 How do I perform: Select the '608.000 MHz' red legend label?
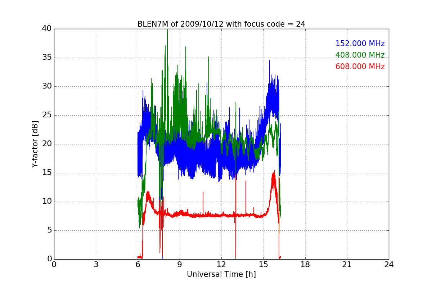click(x=360, y=67)
